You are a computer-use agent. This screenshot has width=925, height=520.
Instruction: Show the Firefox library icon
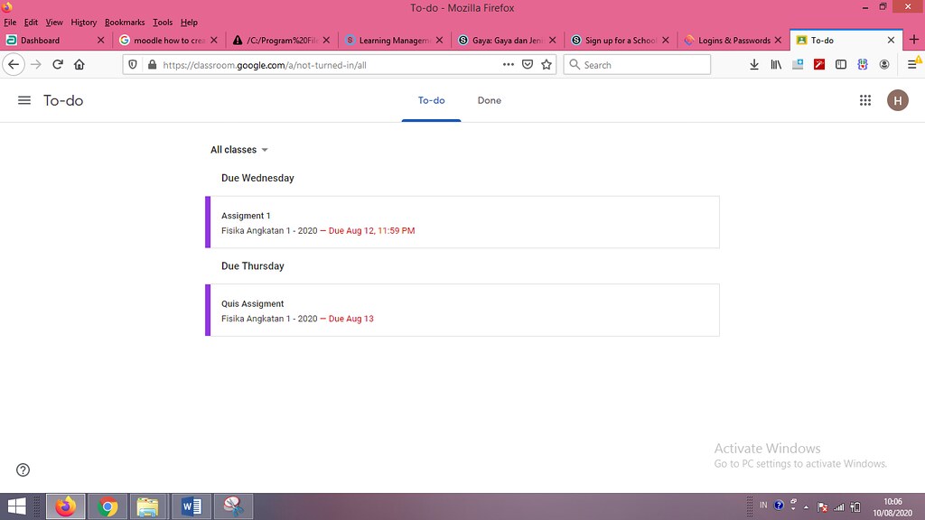776,65
